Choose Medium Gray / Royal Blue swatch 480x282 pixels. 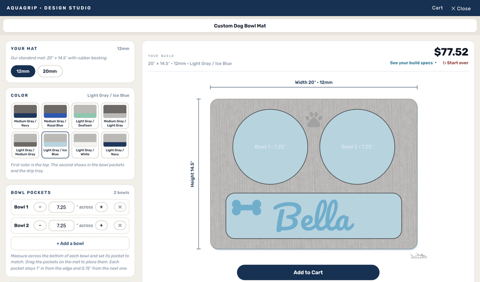coord(55,116)
